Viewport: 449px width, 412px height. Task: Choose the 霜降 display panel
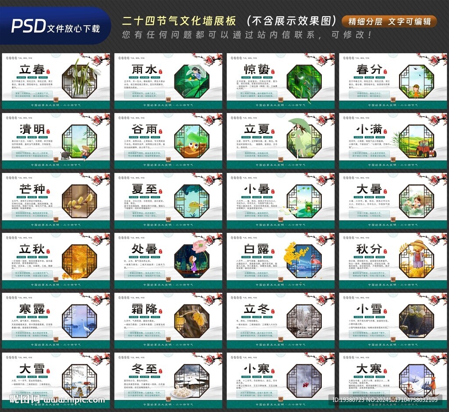(x=168, y=320)
